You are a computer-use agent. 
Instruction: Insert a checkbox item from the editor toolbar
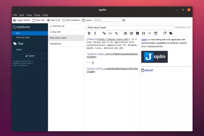137,33
